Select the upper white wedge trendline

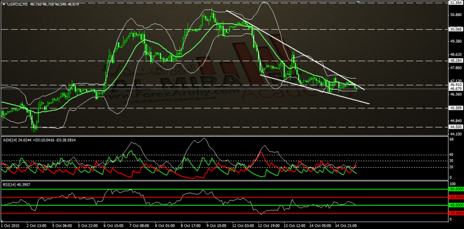coord(295,50)
